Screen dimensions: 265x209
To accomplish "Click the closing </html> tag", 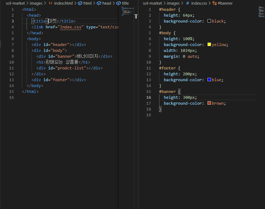I will point(30,92).
